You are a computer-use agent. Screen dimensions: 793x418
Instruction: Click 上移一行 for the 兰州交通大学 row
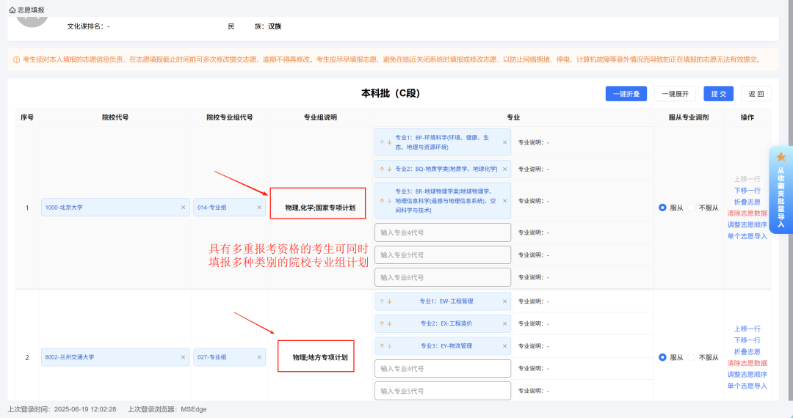click(747, 329)
